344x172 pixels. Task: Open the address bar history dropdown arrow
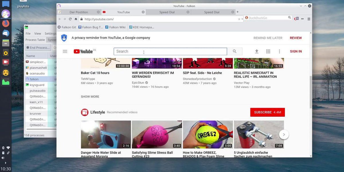(242, 19)
